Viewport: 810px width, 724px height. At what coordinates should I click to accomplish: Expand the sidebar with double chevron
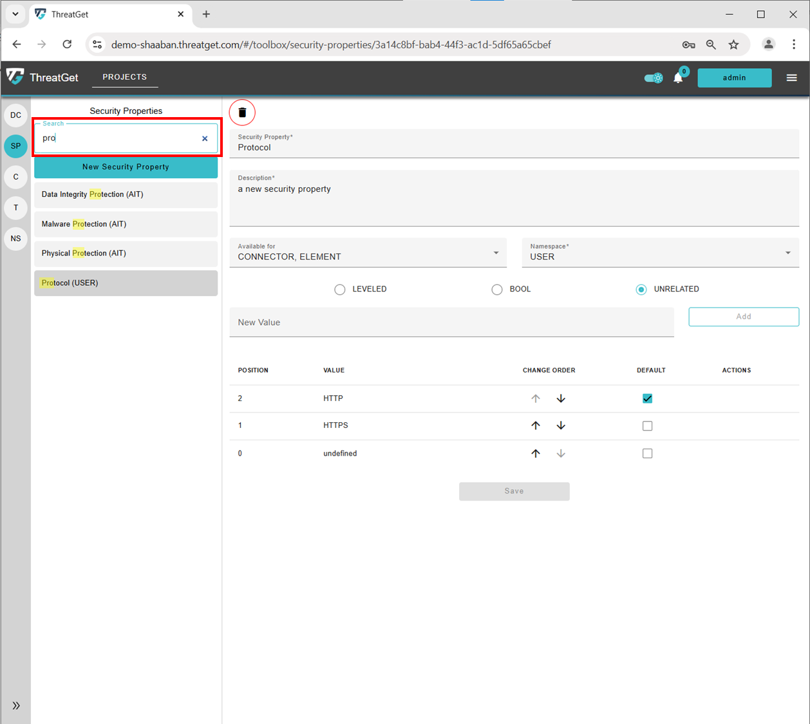(16, 706)
